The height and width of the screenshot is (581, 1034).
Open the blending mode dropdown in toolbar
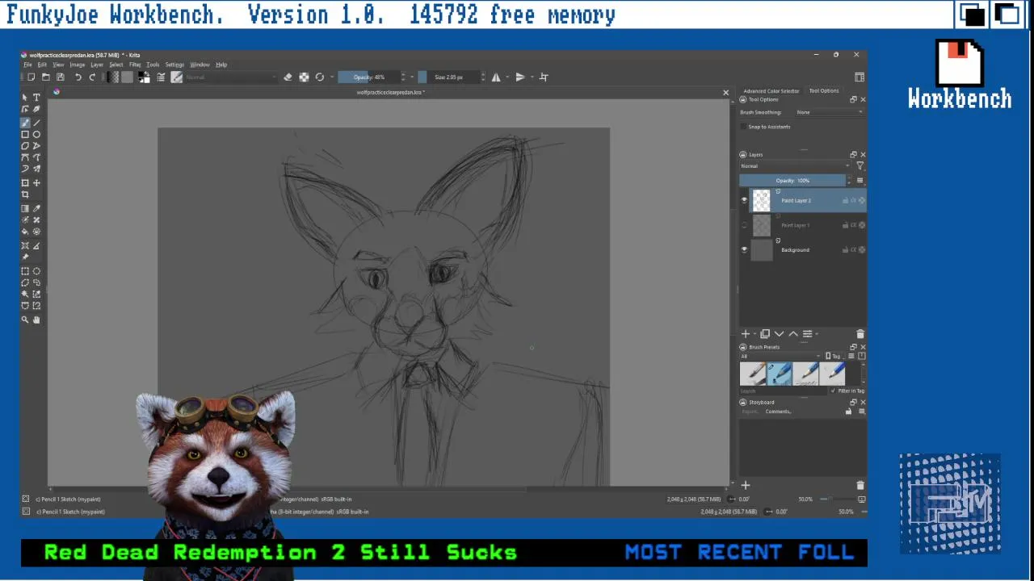231,77
